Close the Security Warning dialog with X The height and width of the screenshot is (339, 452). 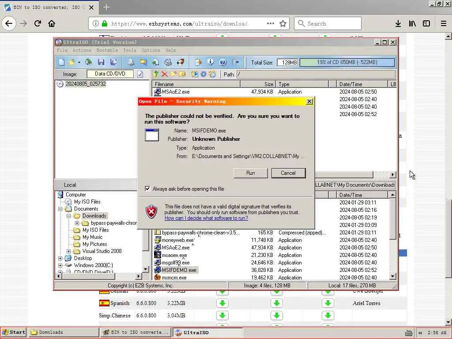pos(309,102)
